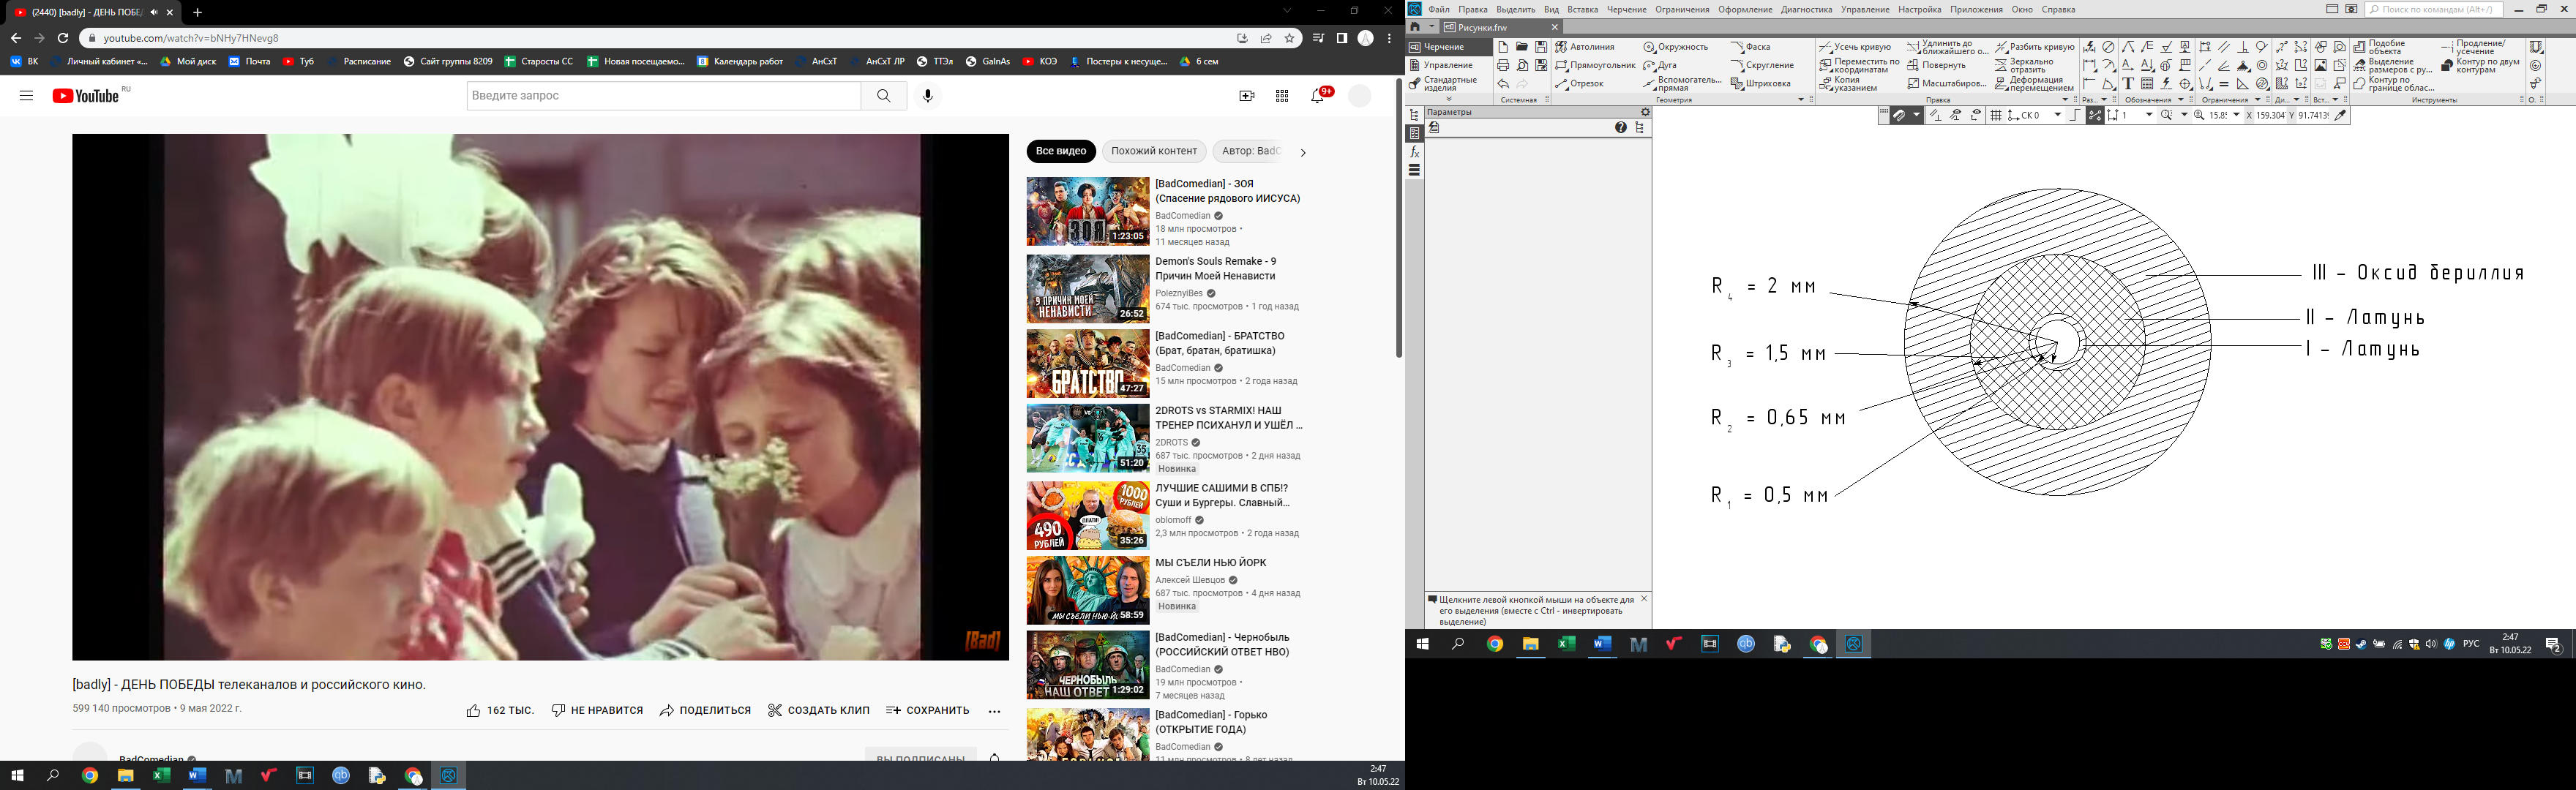The width and height of the screenshot is (2576, 790).
Task: Open the home tab dropdown arrow
Action: [1432, 27]
